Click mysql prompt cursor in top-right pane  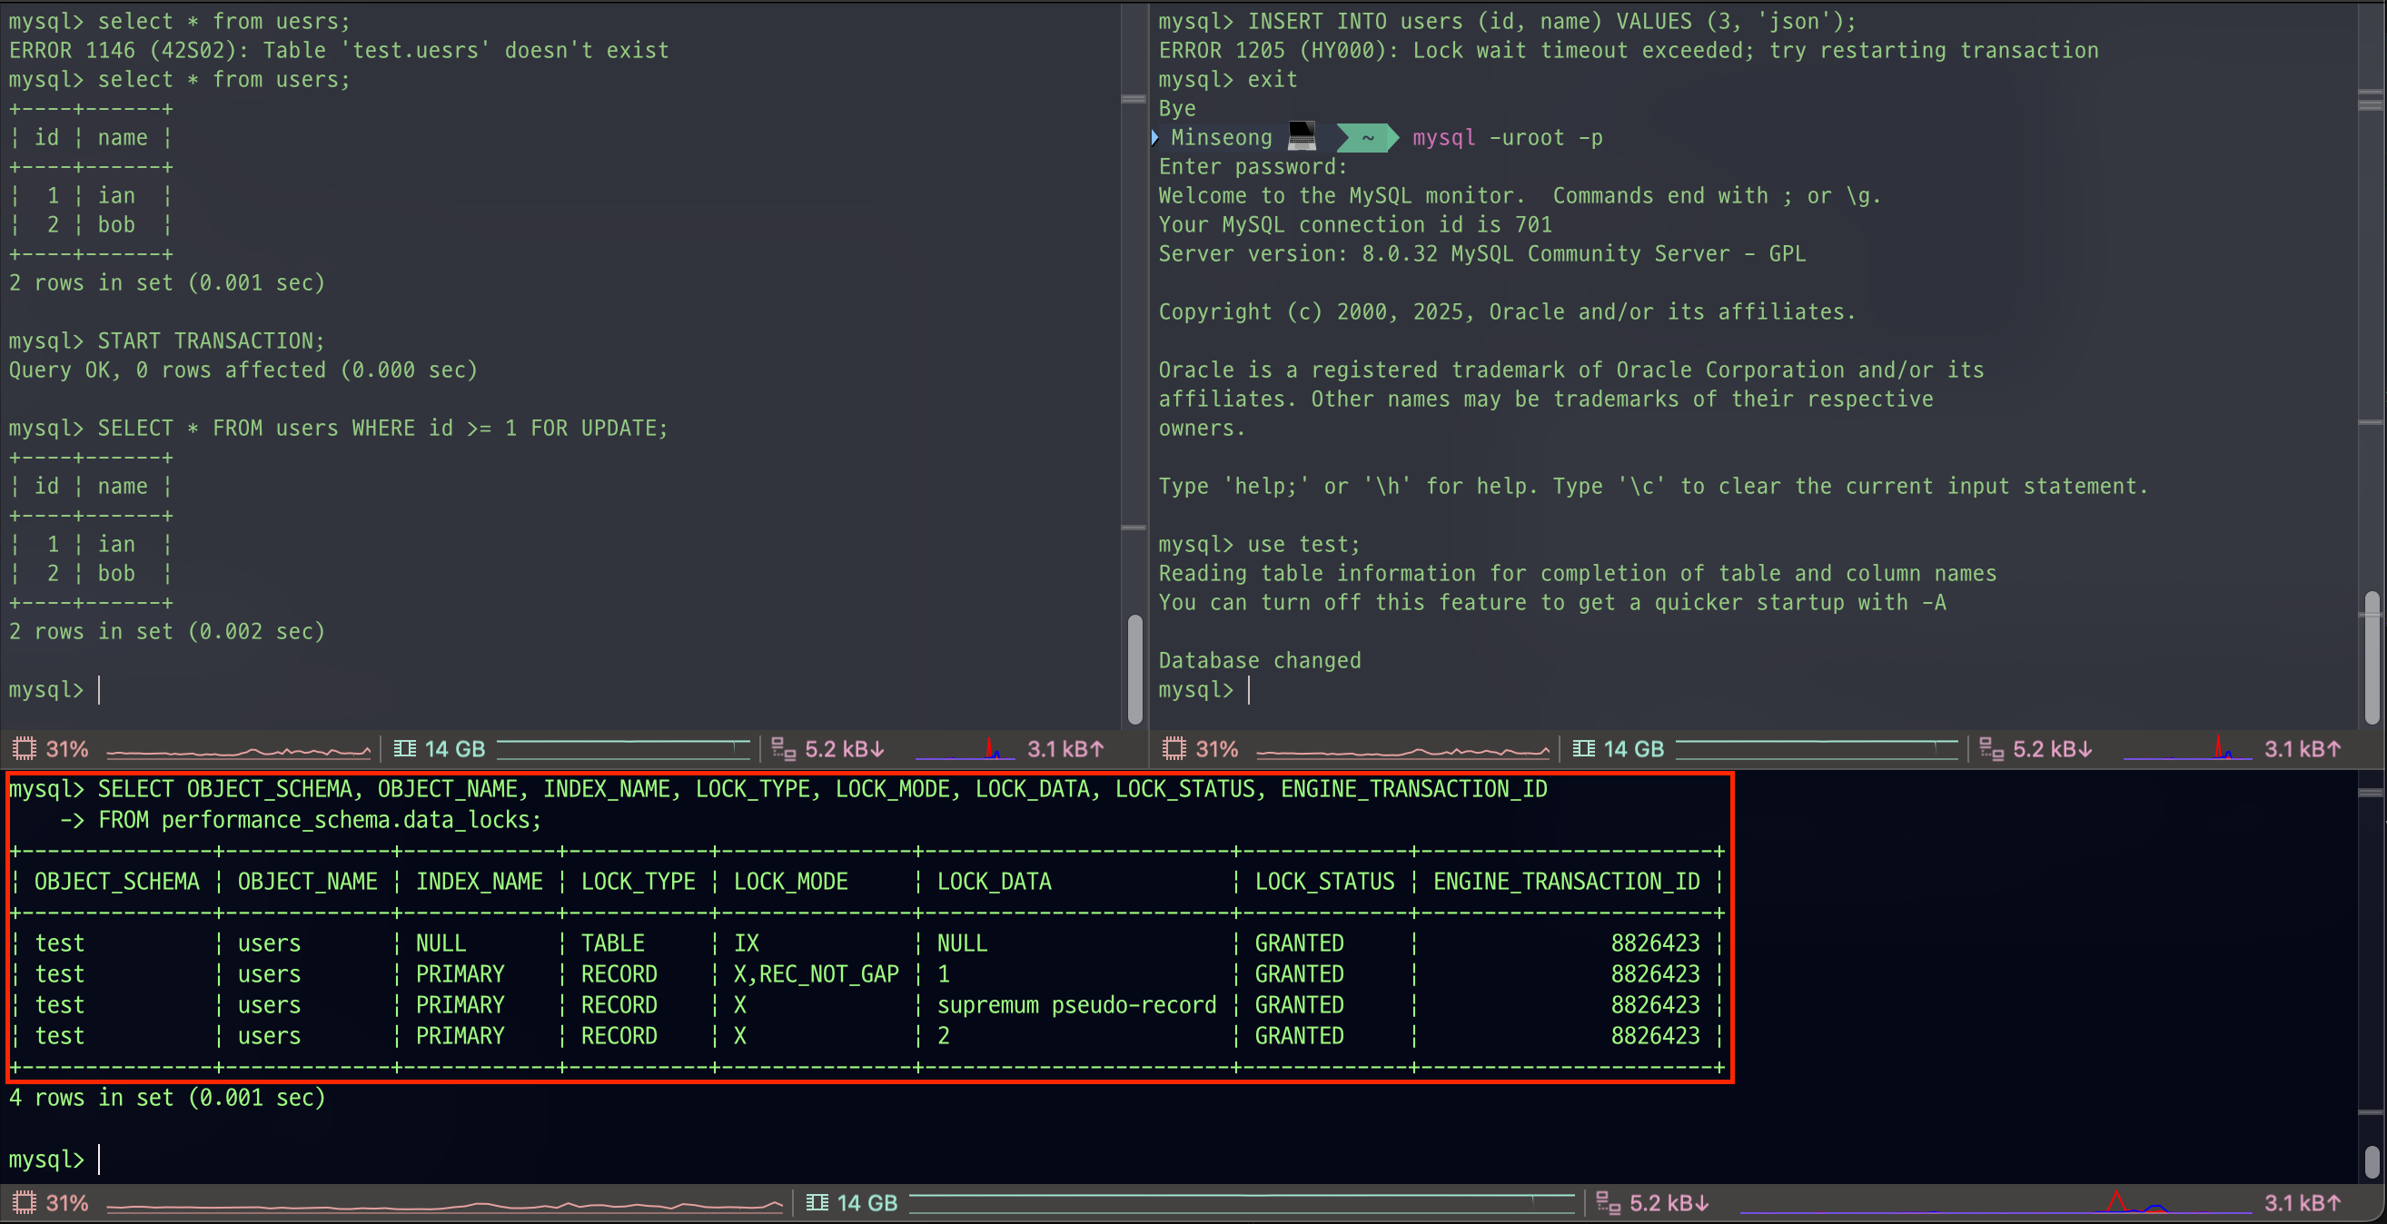tap(1249, 690)
